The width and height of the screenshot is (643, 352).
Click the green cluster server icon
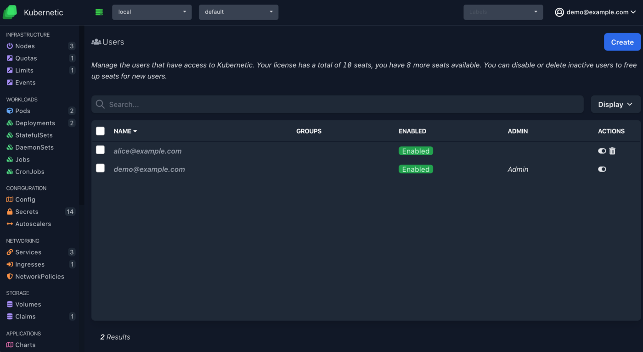click(x=99, y=12)
